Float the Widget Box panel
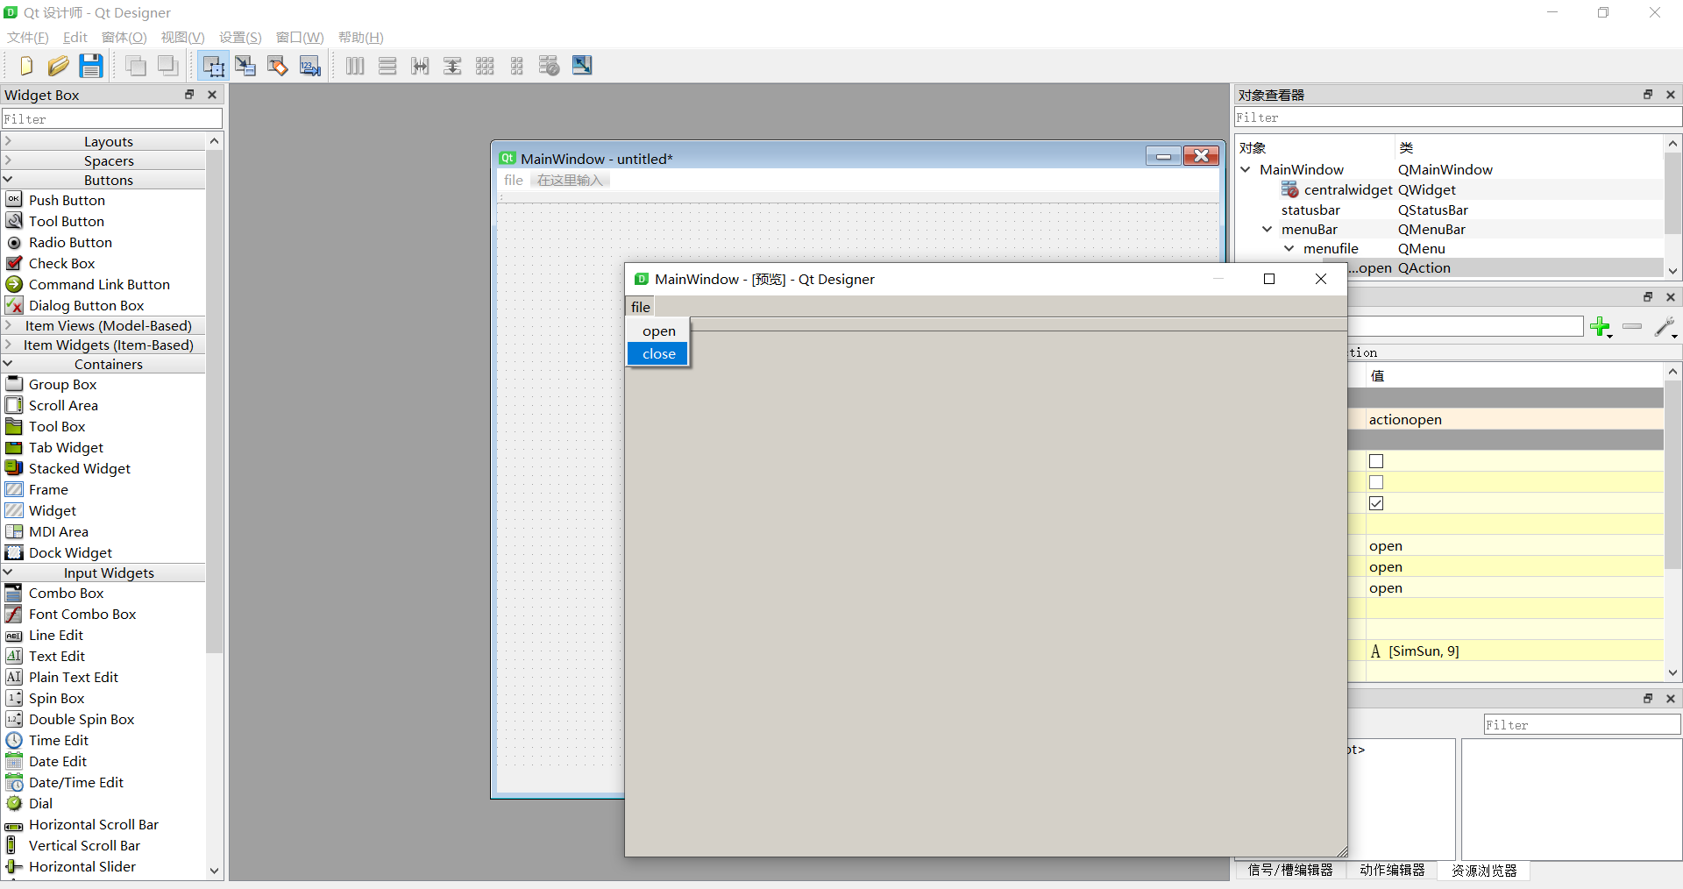 pos(189,95)
